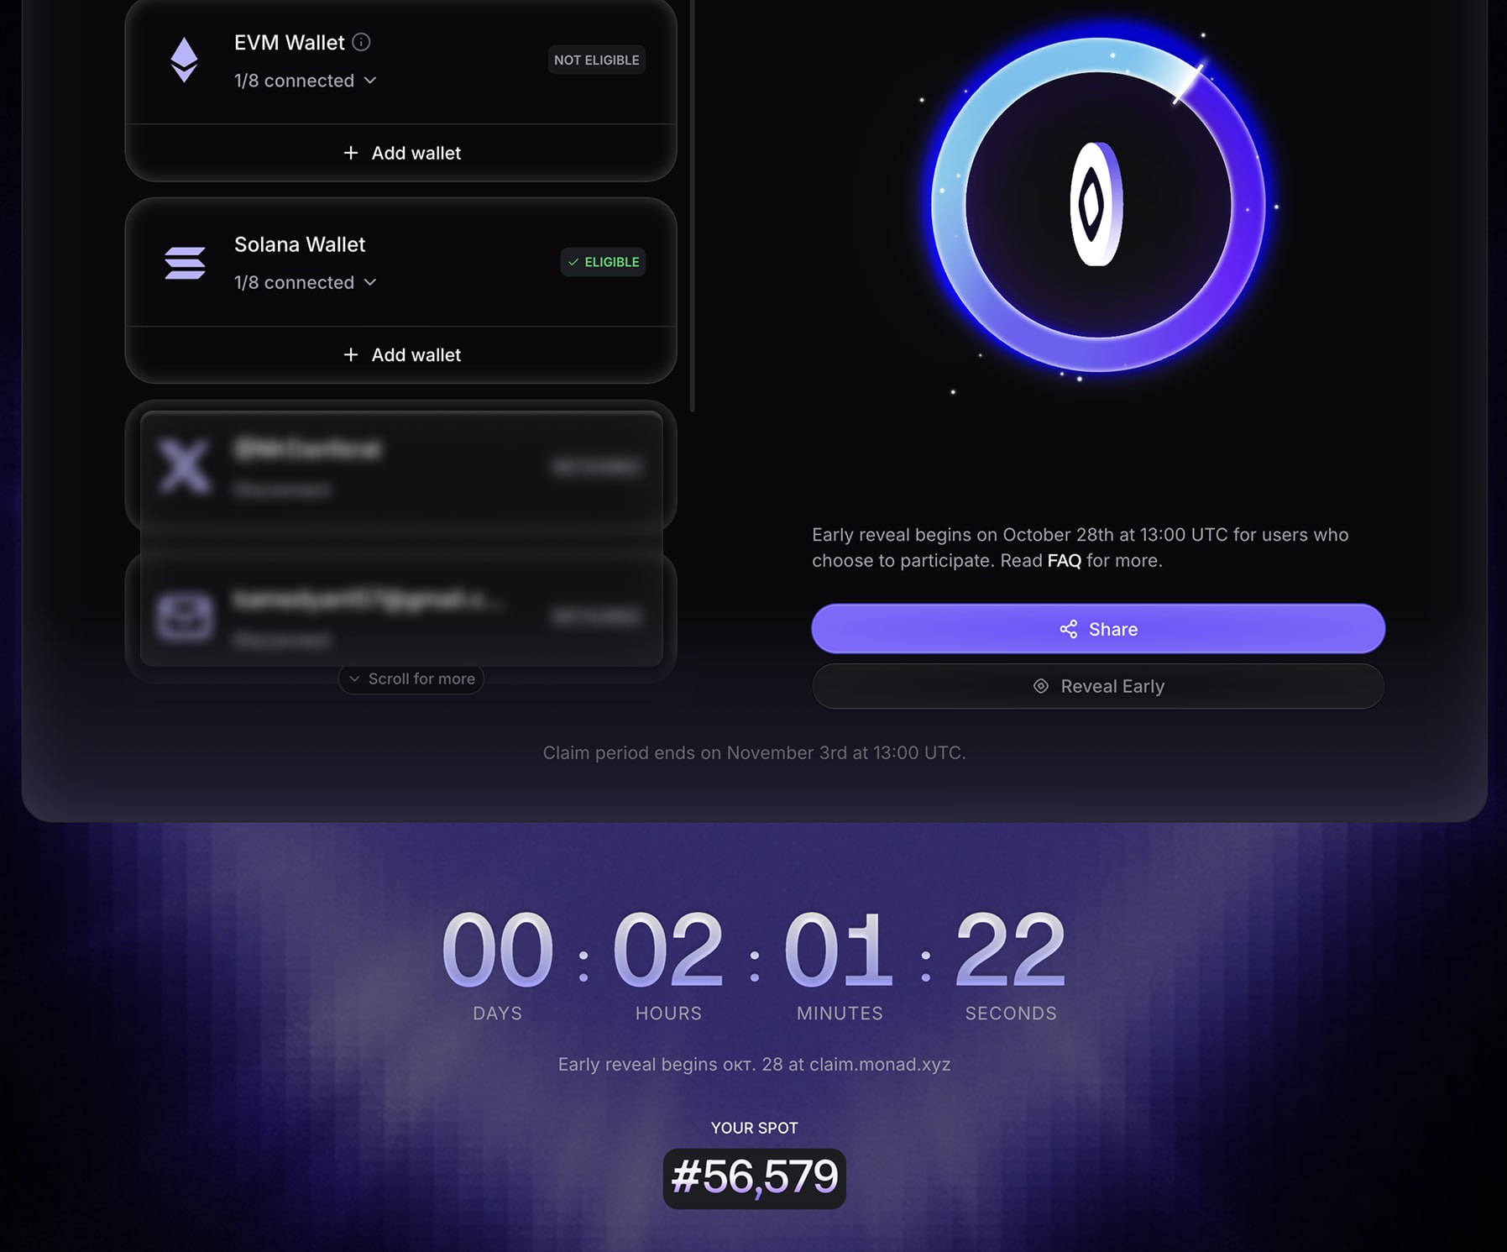
Task: Click the Ethereum logo icon for EVM Wallet
Action: click(184, 60)
